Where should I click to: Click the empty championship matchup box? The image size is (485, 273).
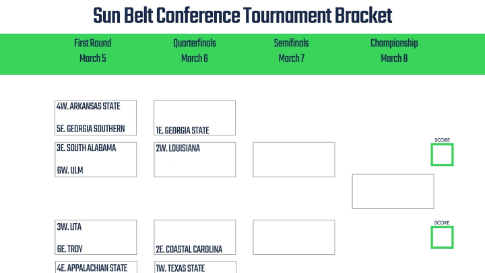[x=393, y=191]
